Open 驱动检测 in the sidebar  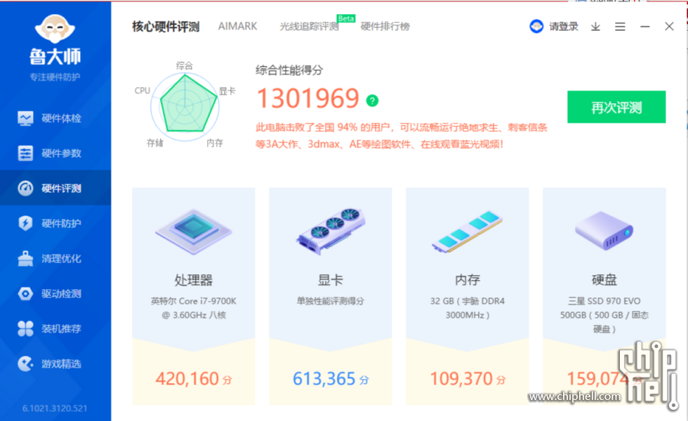tap(55, 293)
